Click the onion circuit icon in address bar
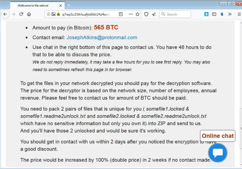Viewport: 242px width, 169px height. (58, 14)
